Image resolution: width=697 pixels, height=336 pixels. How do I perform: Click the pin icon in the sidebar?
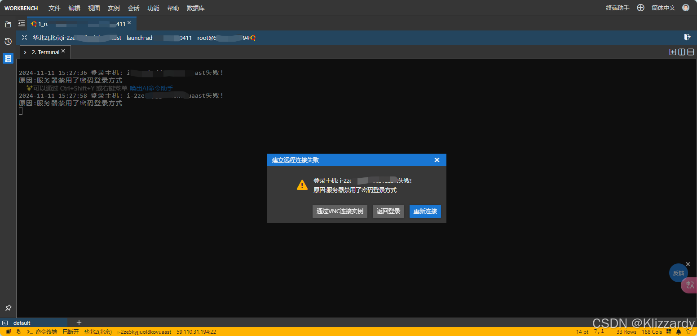[8, 308]
